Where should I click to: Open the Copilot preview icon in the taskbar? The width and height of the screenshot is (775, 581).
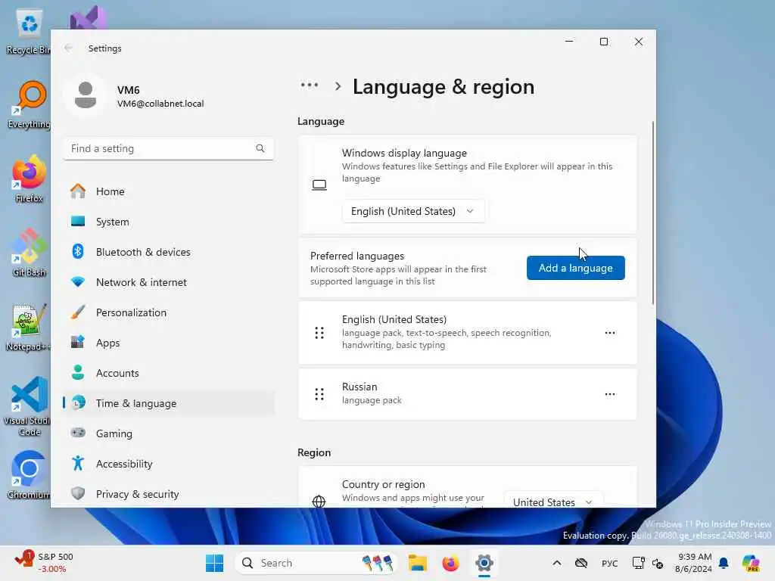751,563
